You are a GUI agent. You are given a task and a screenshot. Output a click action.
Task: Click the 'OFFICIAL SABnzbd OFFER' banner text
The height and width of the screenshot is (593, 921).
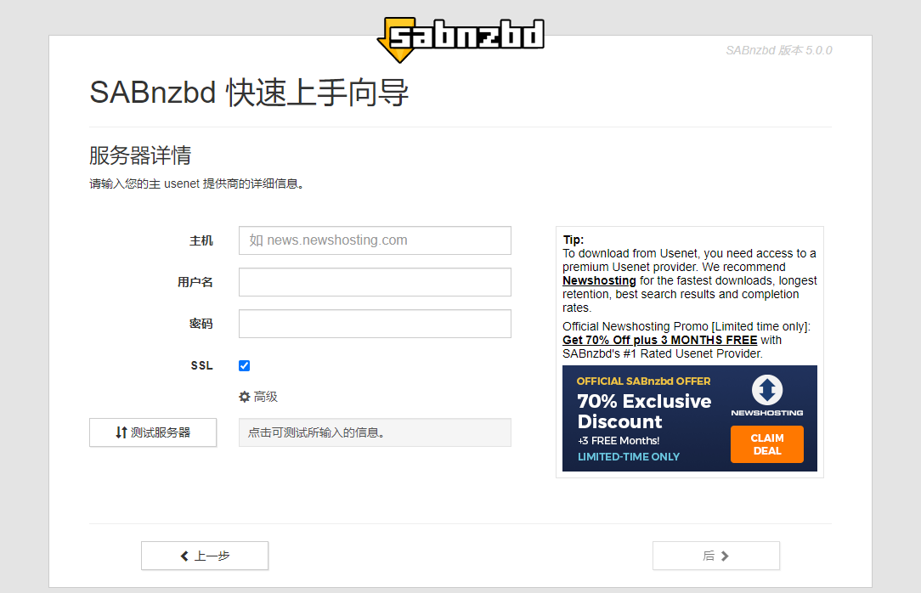tap(644, 381)
